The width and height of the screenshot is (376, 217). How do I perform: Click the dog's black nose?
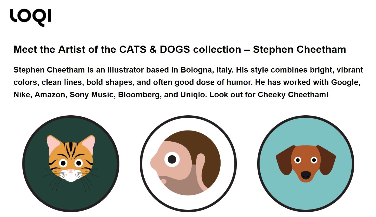coord(306,175)
